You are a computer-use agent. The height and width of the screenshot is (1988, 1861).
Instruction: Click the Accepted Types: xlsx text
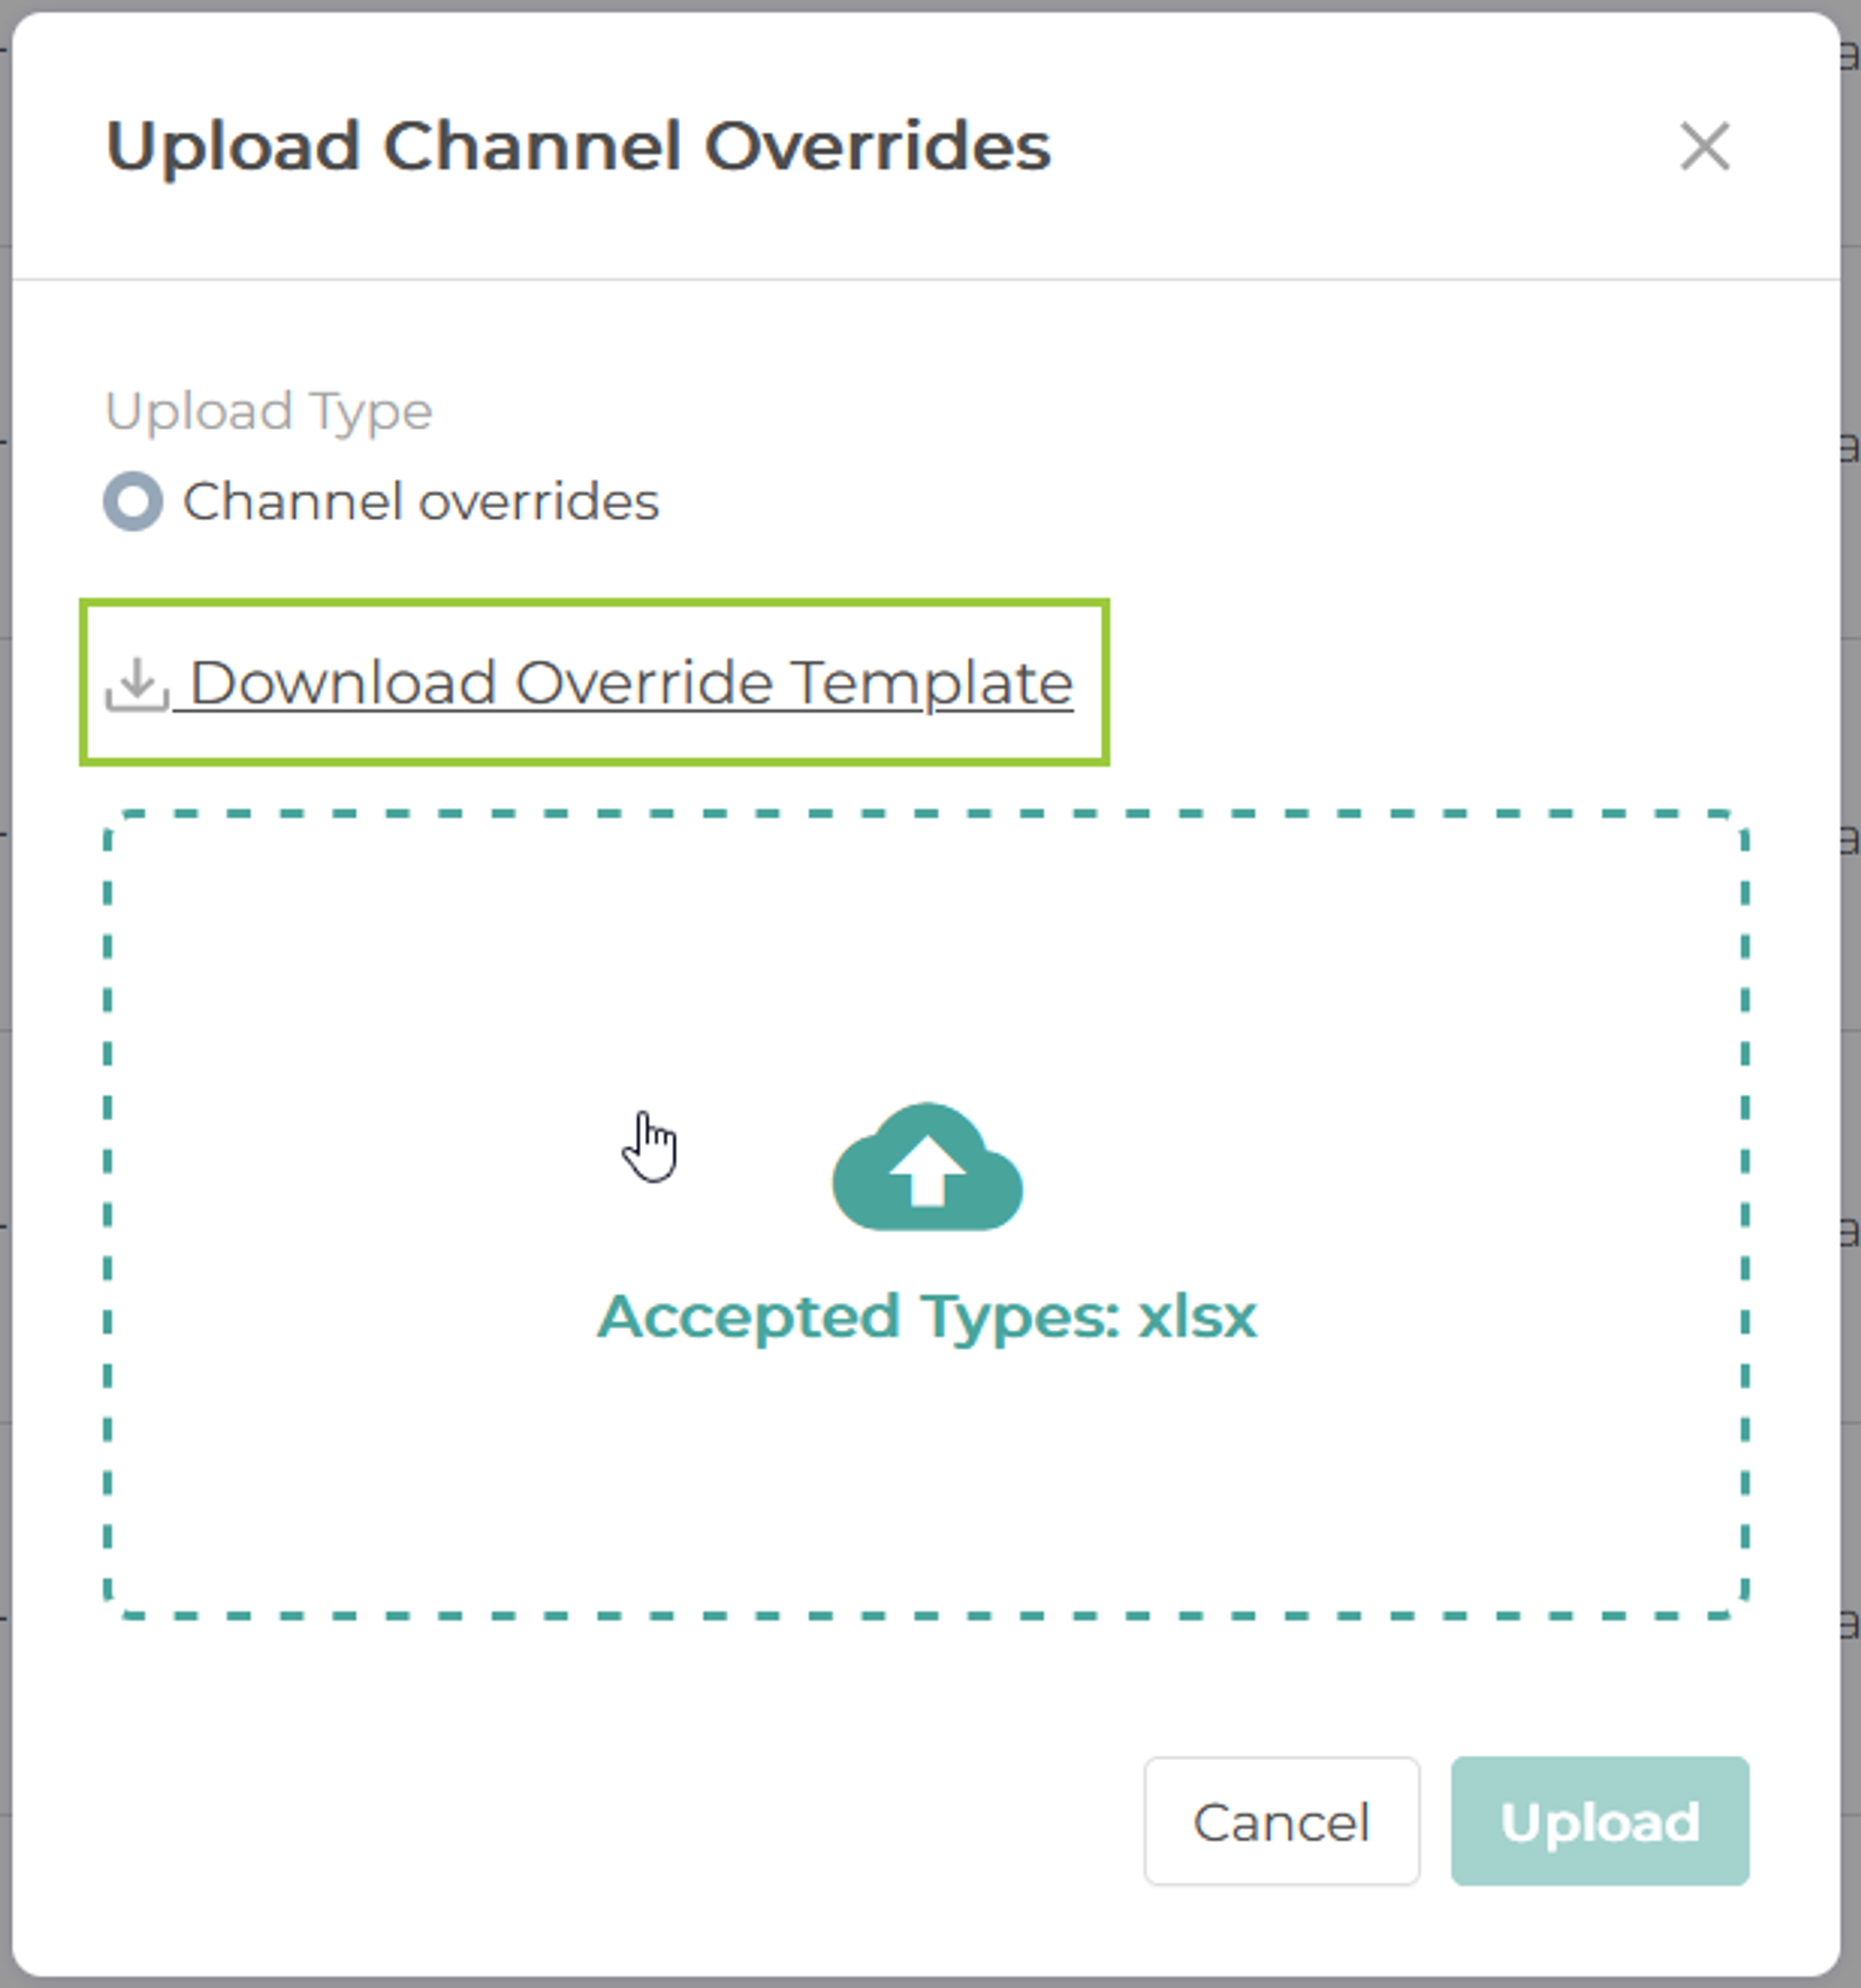coord(928,1318)
